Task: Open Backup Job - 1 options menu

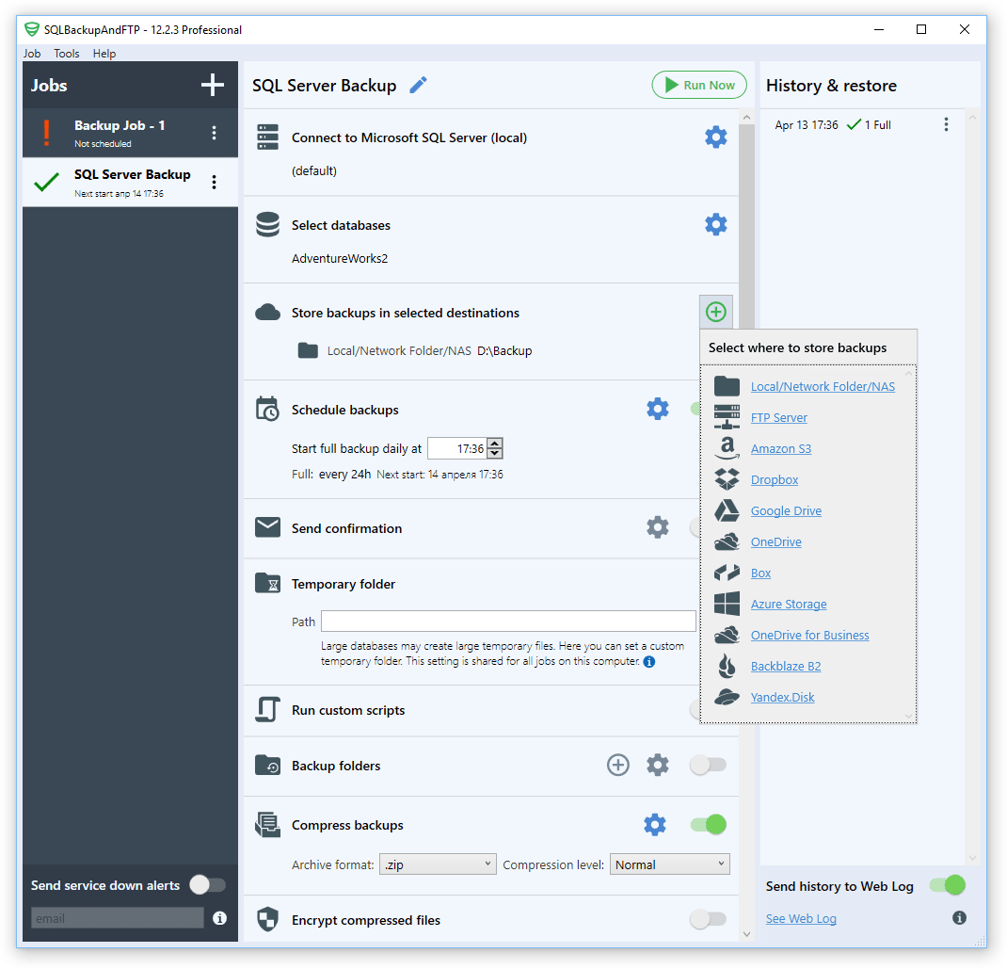Action: tap(214, 133)
